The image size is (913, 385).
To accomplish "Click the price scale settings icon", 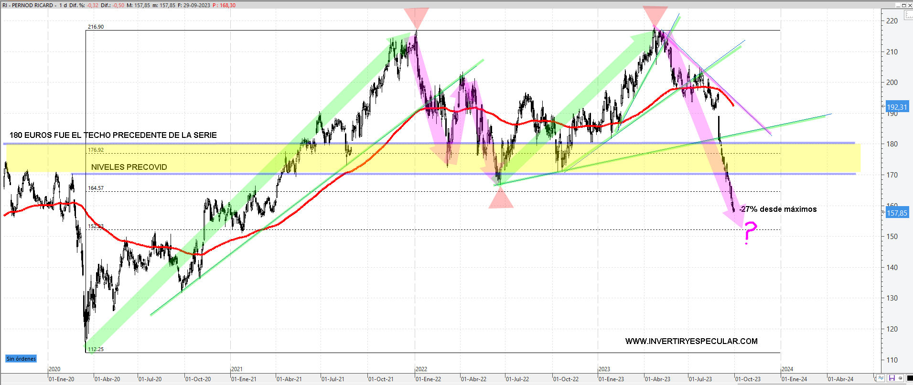I will coord(908,15).
